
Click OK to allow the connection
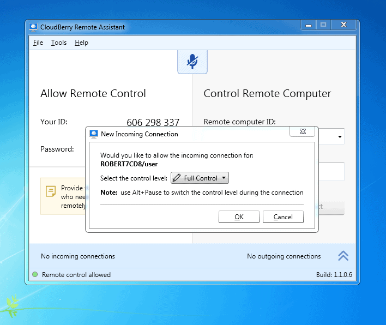tap(239, 216)
